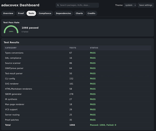Click test count 16 for DAL compliance

(71, 58)
